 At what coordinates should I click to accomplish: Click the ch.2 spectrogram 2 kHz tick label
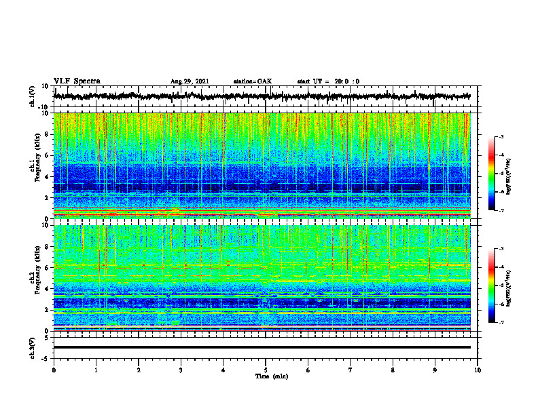[x=48, y=310]
